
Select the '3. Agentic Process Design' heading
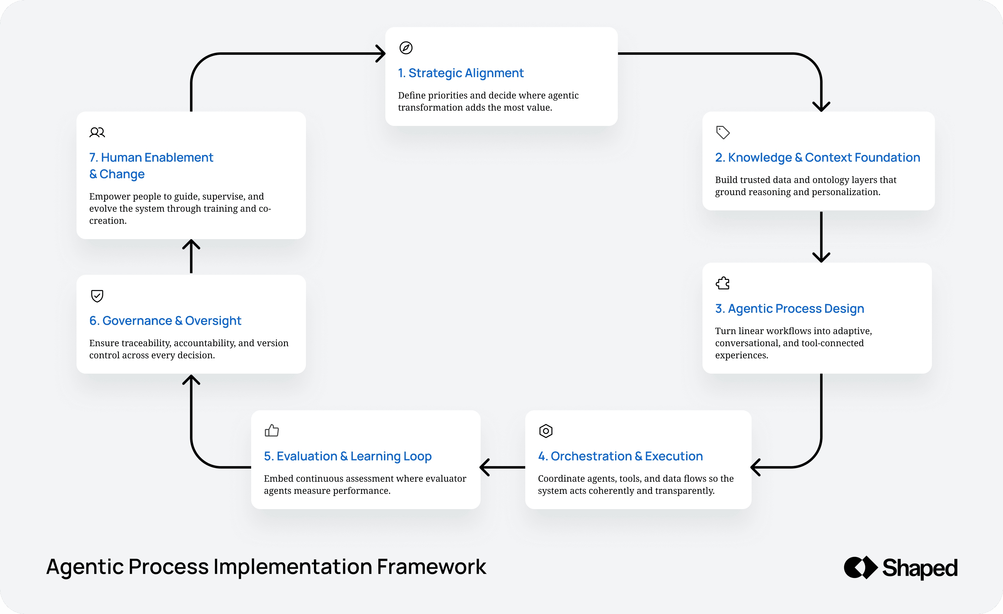coord(789,309)
